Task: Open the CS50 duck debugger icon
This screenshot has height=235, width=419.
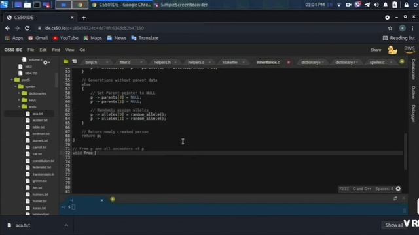Action: point(392,50)
